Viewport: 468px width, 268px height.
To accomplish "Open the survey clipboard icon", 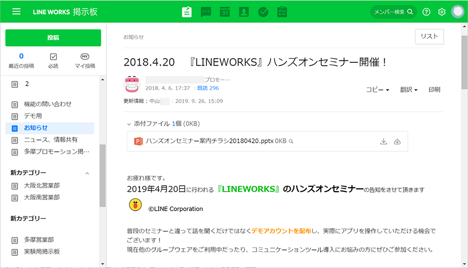I will pos(282,12).
